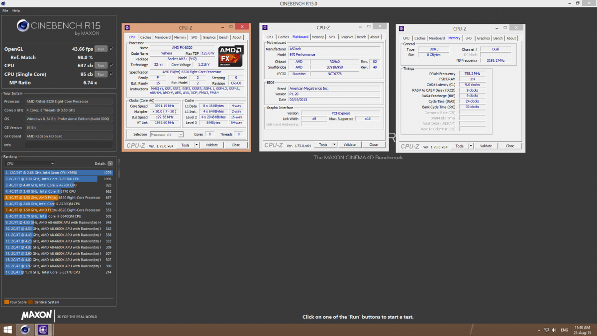Switch to Caches tab in CPU-Z CPU window
The height and width of the screenshot is (336, 597).
click(x=146, y=37)
